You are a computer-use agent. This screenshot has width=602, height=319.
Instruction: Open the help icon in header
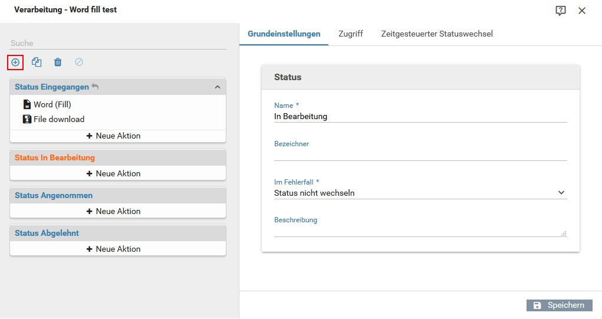[561, 11]
